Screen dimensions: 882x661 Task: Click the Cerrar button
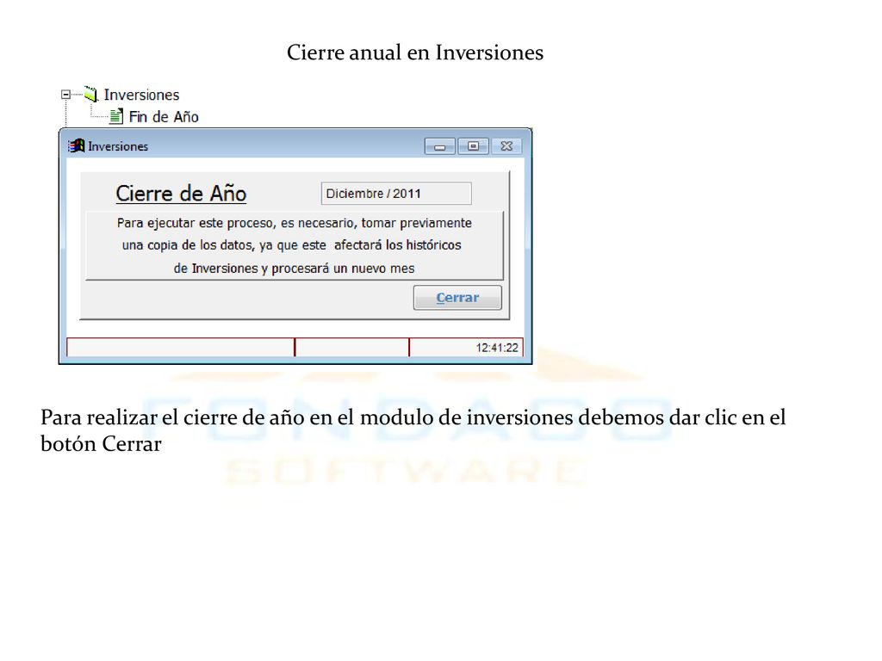point(457,297)
